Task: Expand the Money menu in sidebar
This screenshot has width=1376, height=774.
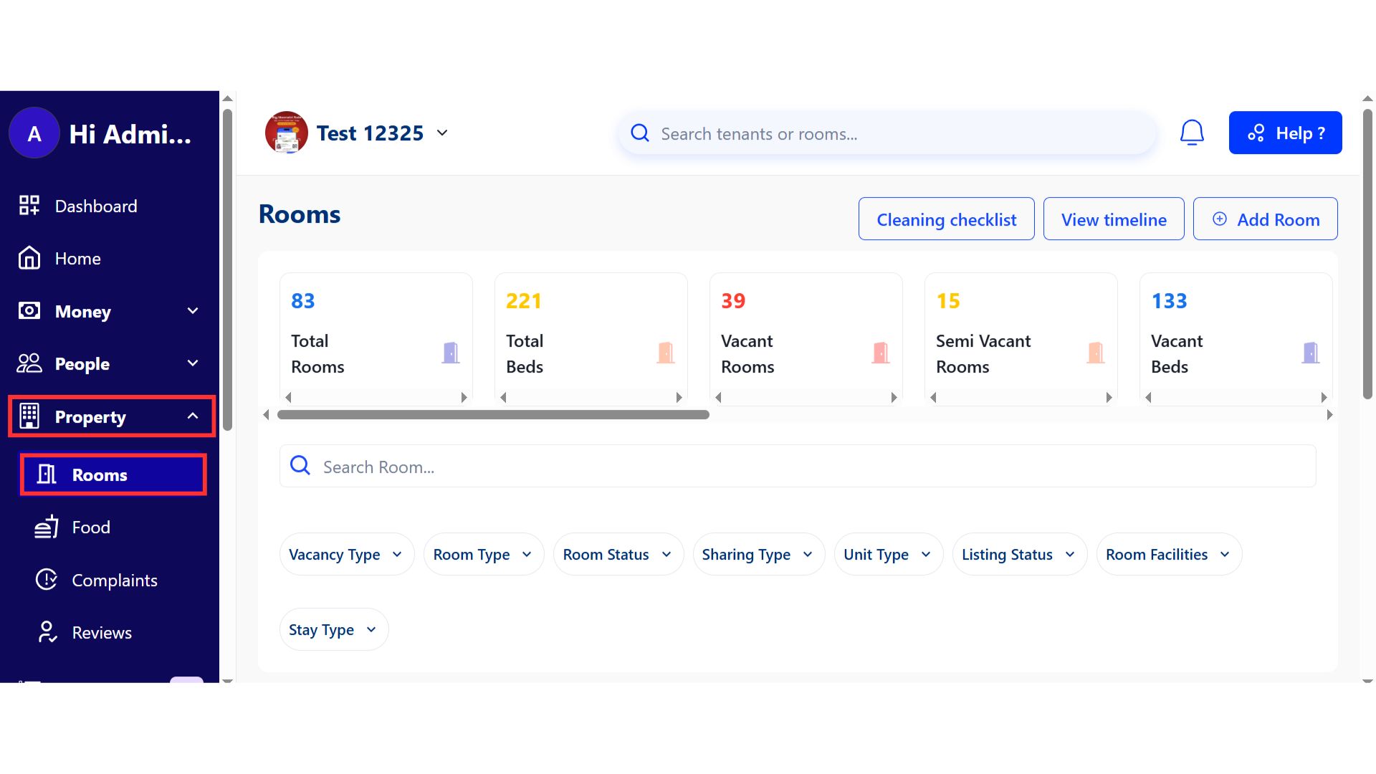Action: [193, 311]
